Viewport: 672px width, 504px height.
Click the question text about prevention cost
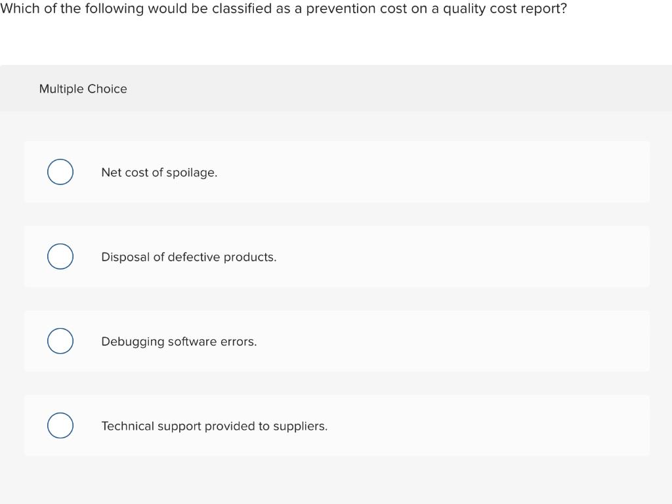pos(283,9)
